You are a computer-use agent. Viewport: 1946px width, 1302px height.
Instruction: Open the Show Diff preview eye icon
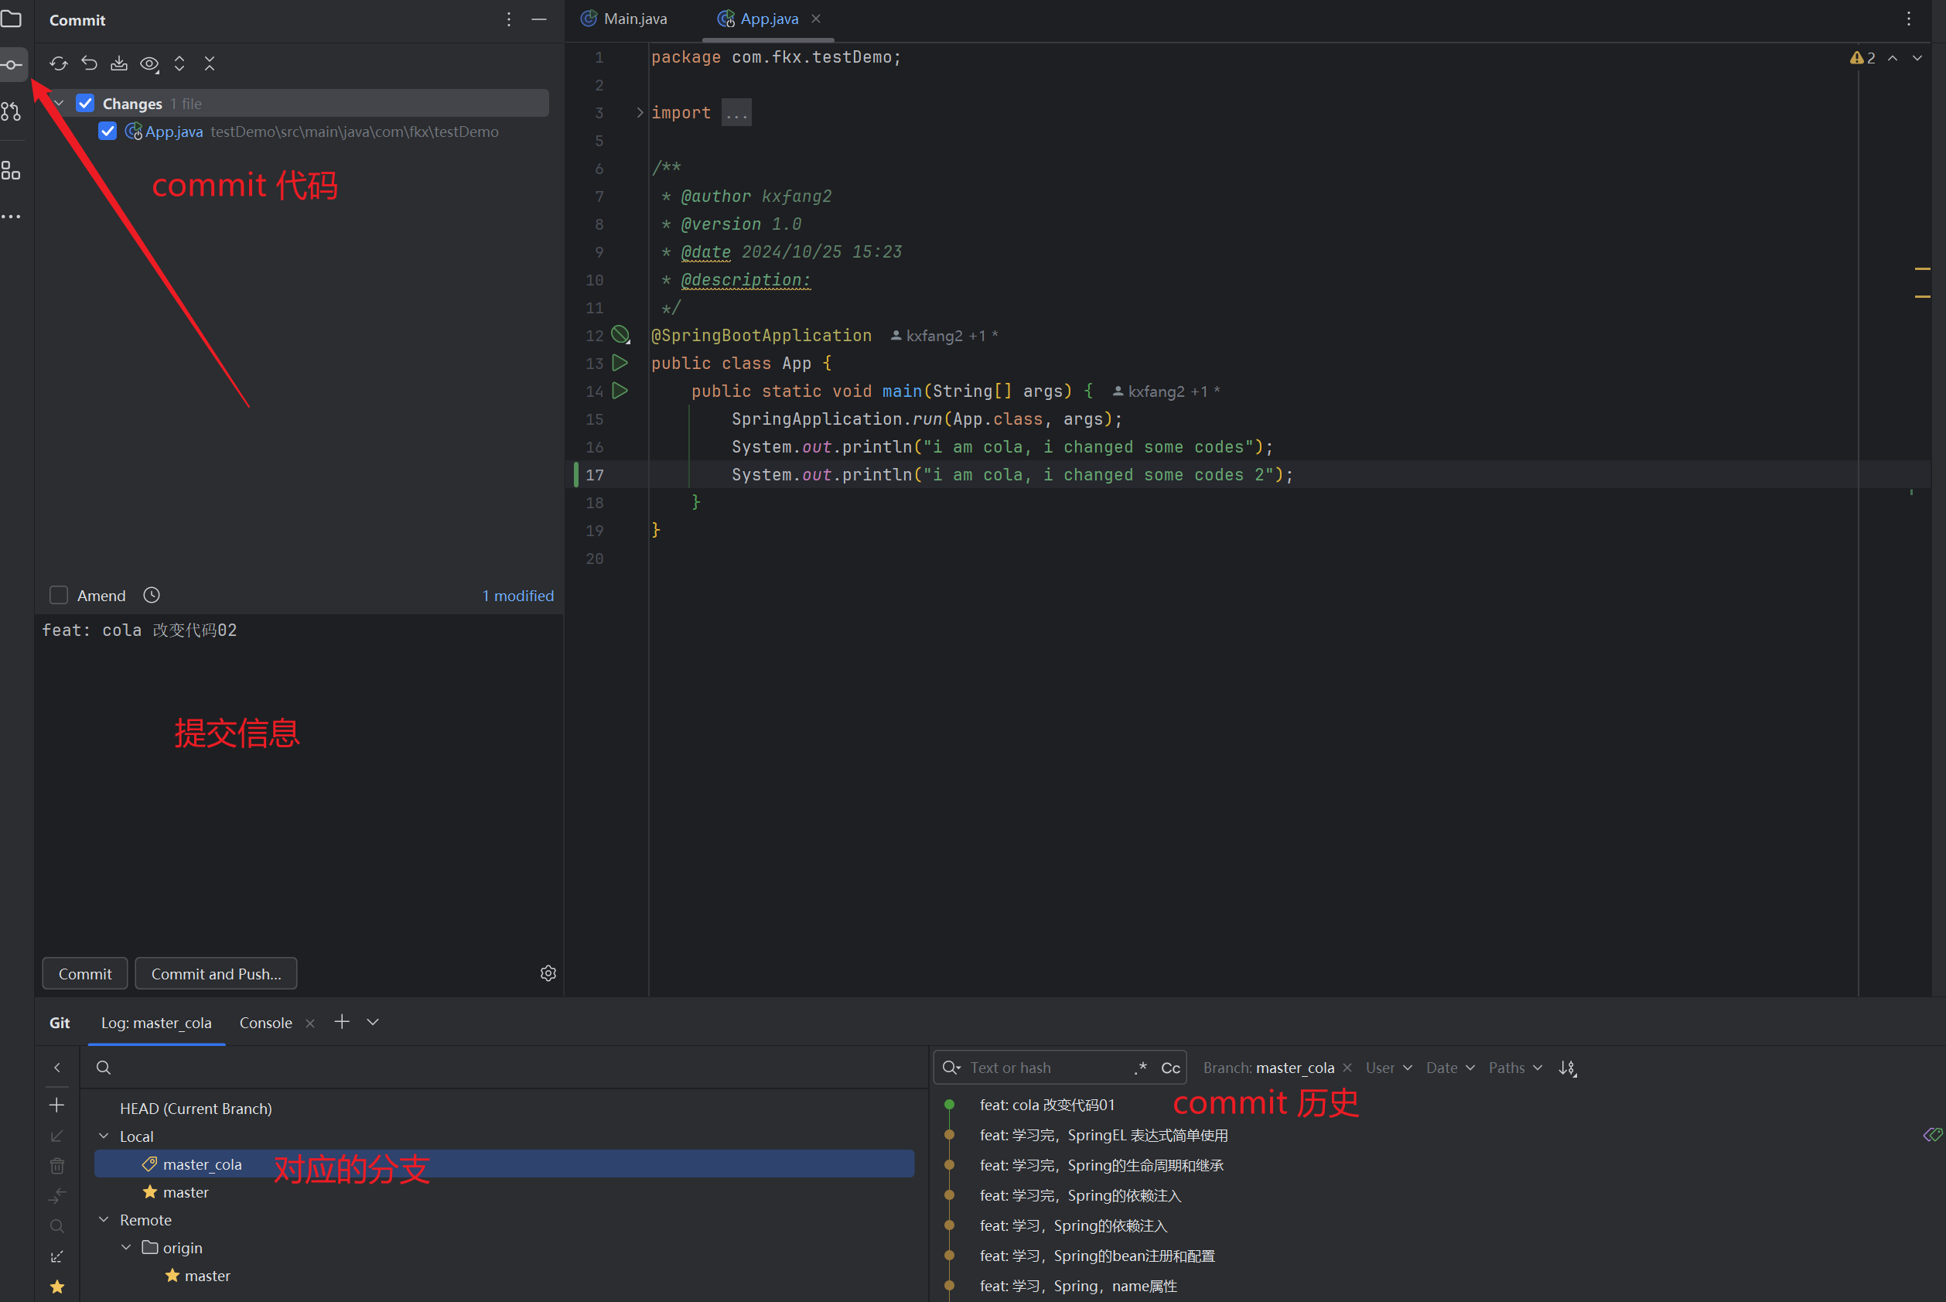pyautogui.click(x=149, y=63)
